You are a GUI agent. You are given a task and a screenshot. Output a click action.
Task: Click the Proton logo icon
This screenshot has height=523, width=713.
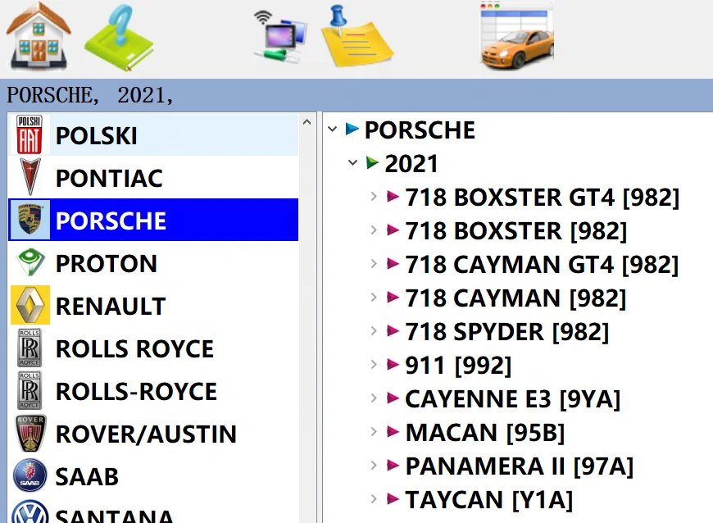click(x=30, y=262)
